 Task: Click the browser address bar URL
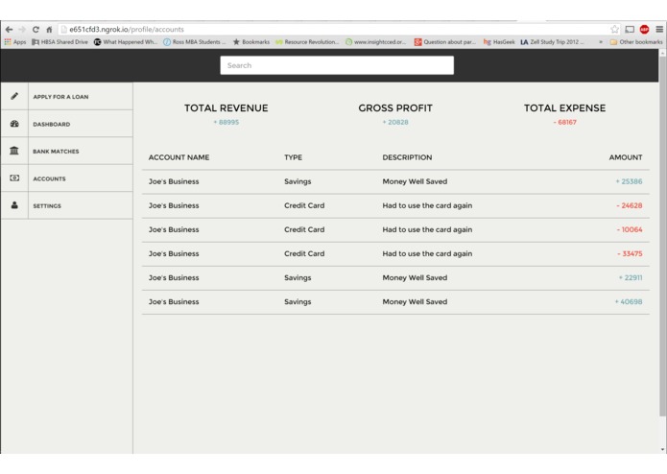pyautogui.click(x=127, y=30)
